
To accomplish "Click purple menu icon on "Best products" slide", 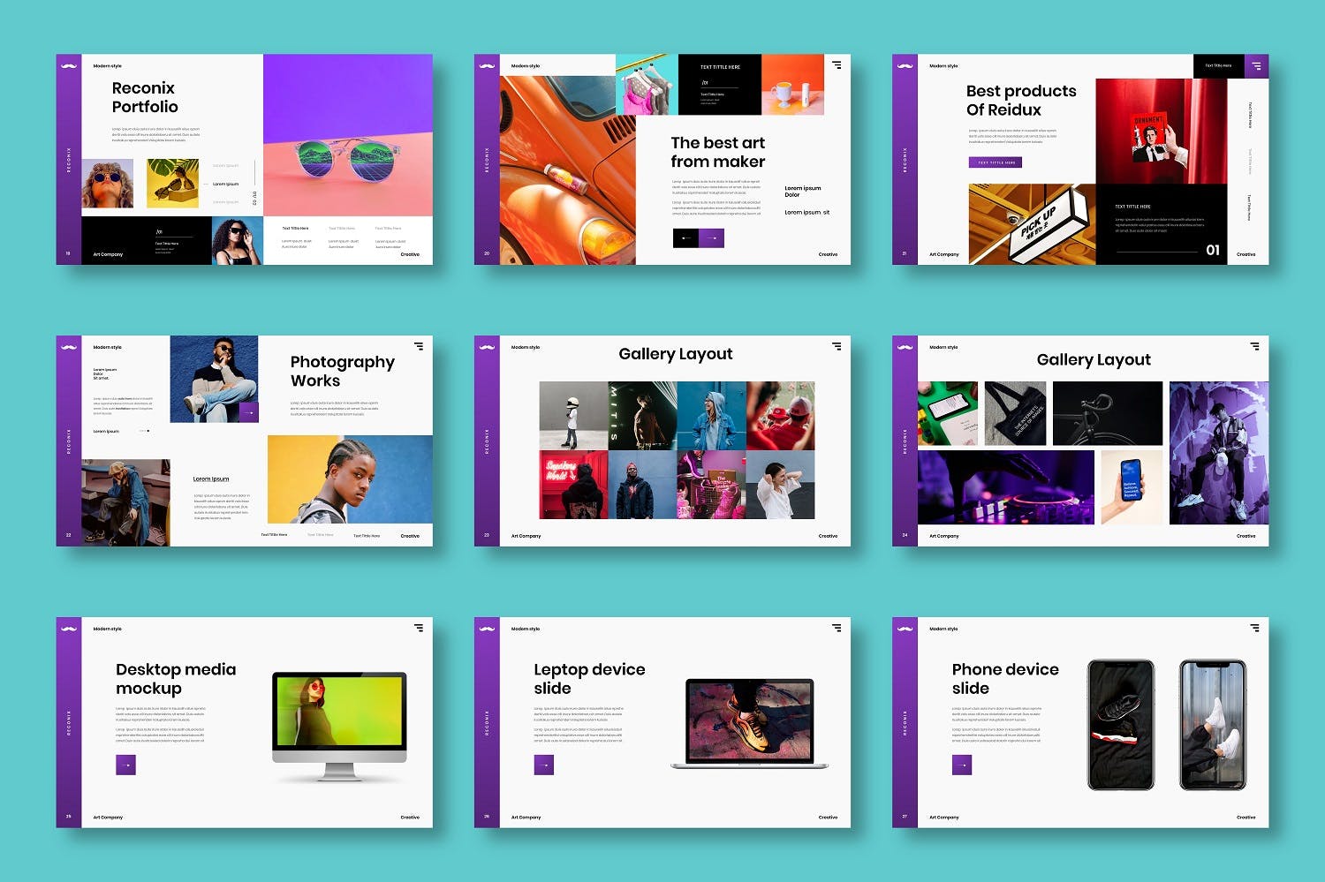I will (1256, 66).
